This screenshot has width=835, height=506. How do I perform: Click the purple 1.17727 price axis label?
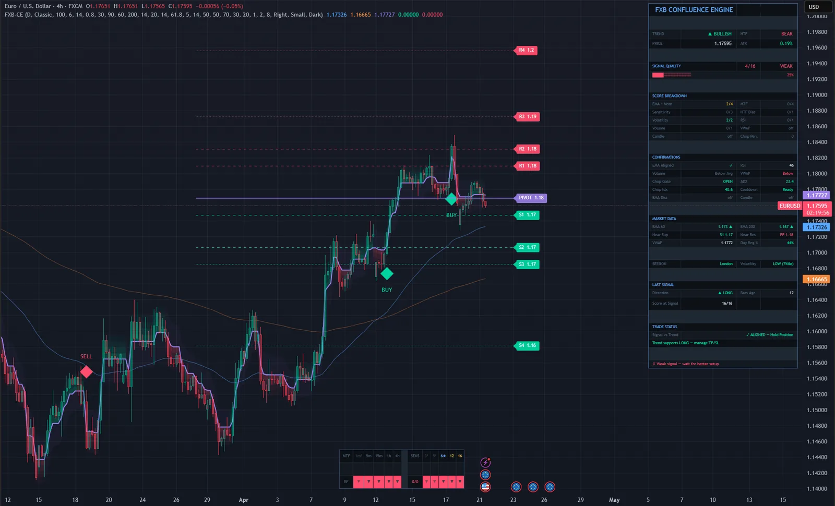(817, 195)
